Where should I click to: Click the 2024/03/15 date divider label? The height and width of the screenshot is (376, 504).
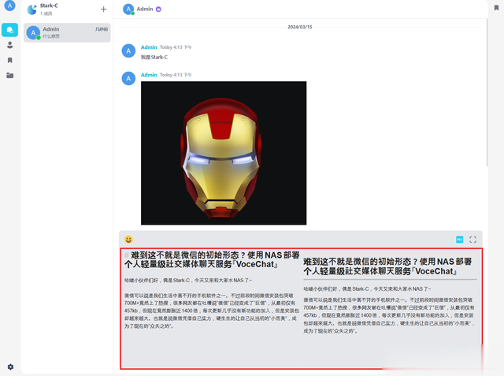[299, 27]
